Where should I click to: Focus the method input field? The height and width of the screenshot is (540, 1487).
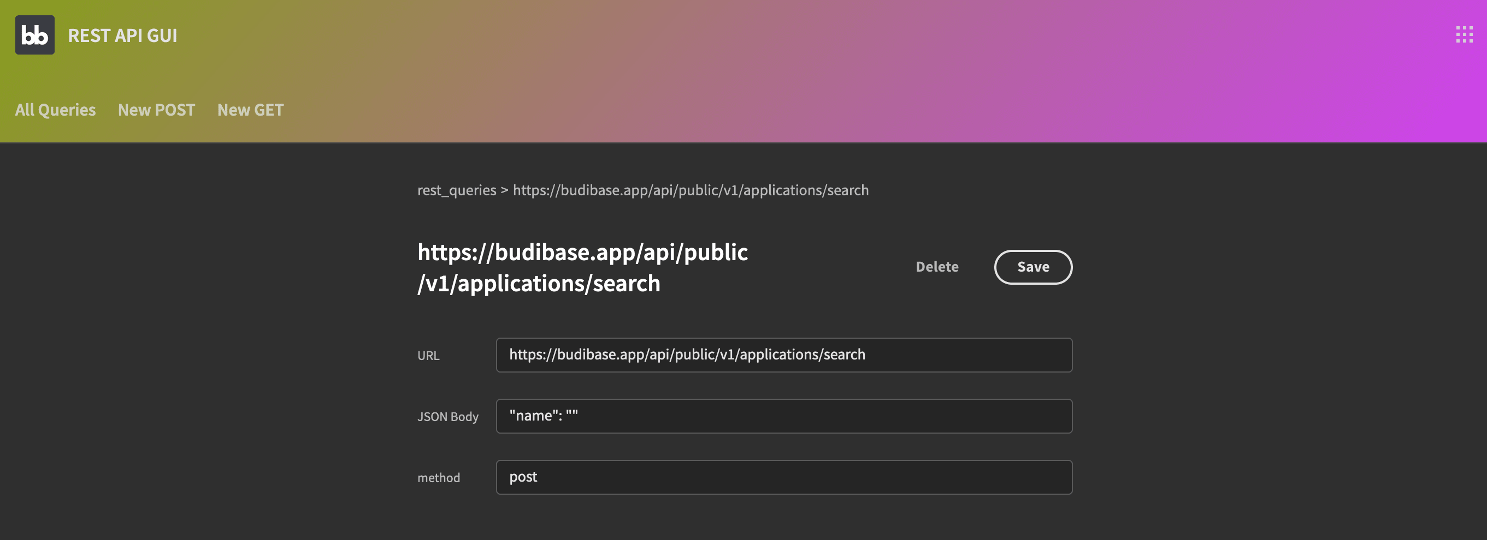coord(784,477)
